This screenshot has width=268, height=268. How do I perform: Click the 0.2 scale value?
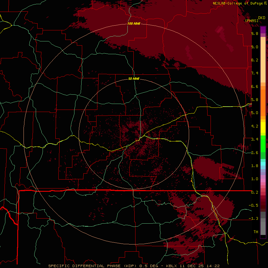click(x=255, y=192)
